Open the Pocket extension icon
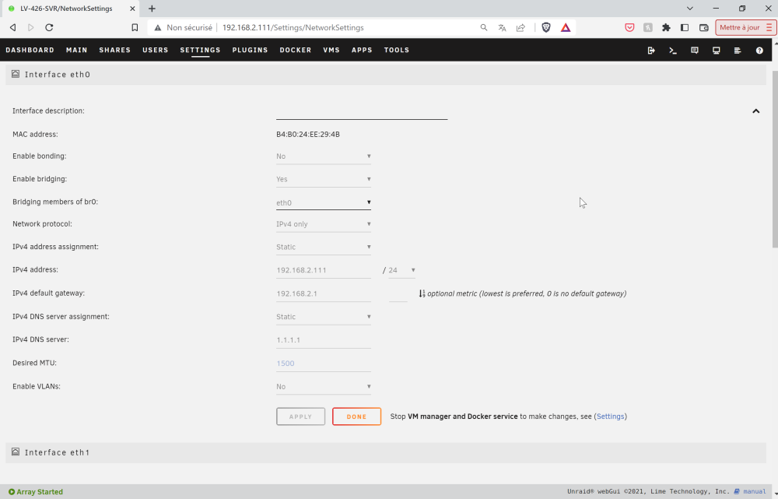Screen dimensions: 778x499 (629, 27)
